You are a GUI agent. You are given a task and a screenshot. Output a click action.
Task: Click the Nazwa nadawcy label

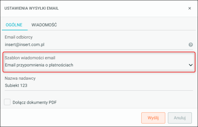[20, 78]
